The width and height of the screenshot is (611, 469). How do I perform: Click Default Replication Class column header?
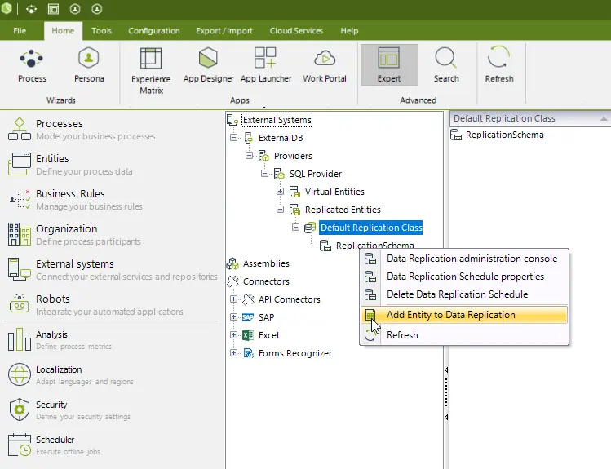(530, 118)
